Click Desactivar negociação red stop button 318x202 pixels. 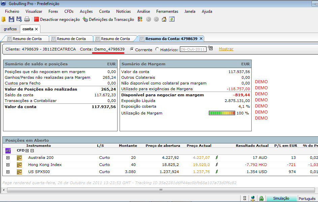[x=57, y=20]
